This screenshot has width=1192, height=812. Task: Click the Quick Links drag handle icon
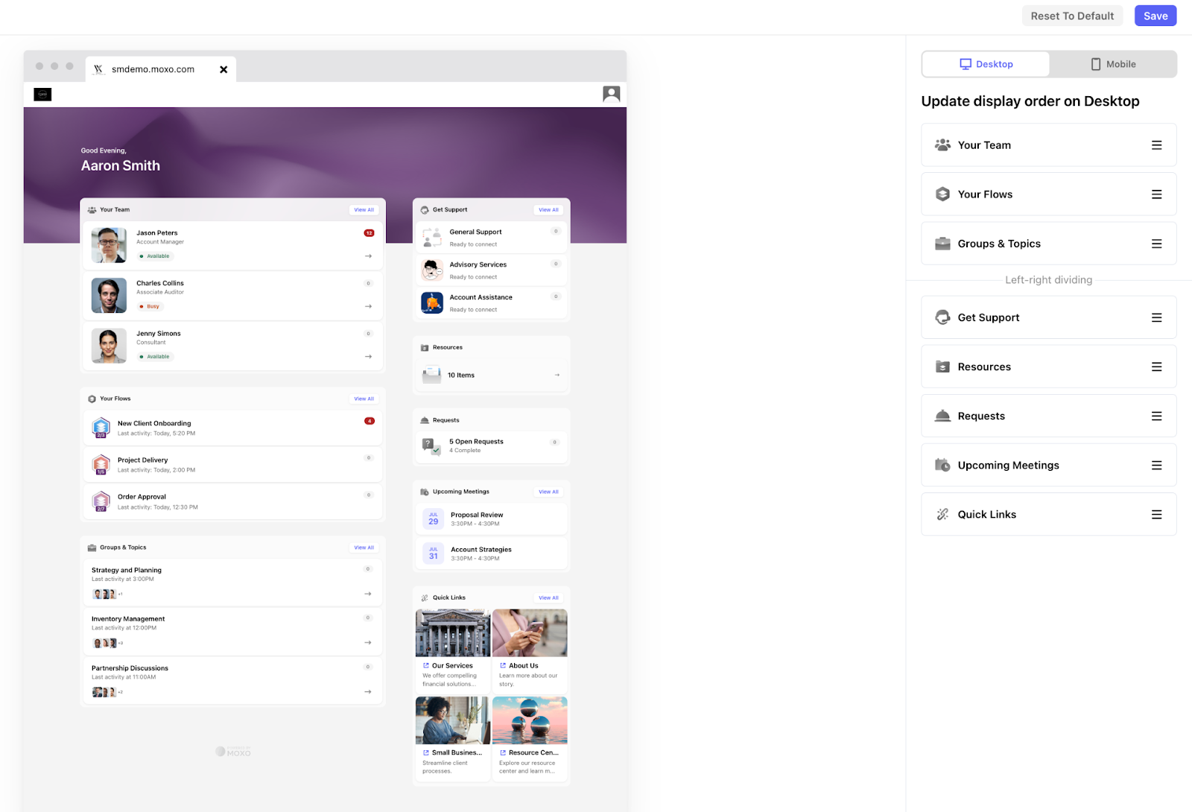pyautogui.click(x=1156, y=514)
